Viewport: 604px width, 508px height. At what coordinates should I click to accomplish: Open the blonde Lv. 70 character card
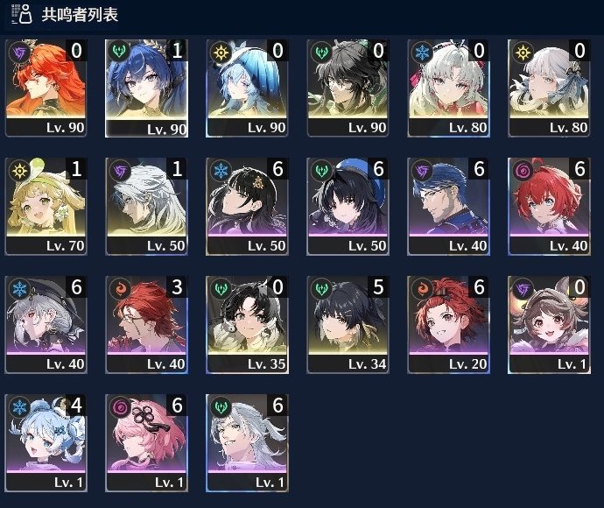click(x=46, y=206)
